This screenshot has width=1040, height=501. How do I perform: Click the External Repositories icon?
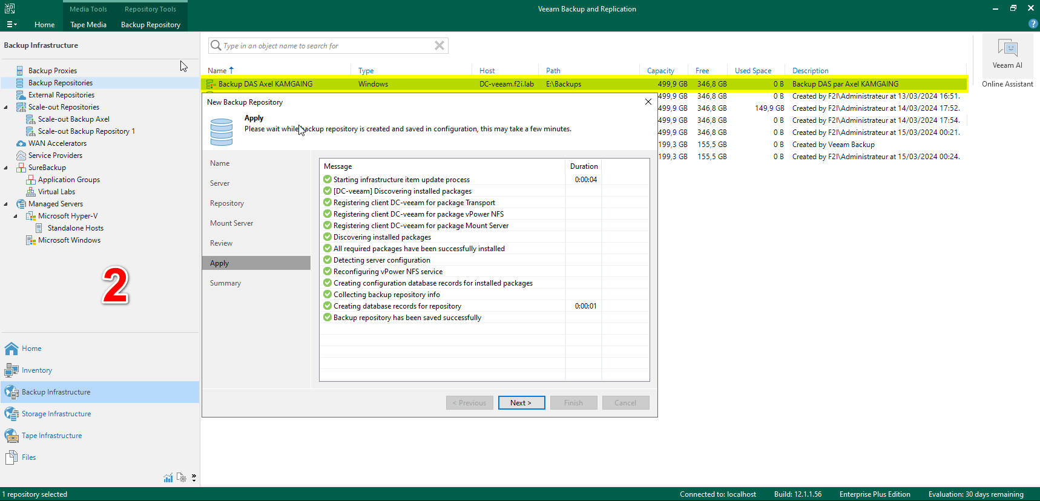[21, 95]
